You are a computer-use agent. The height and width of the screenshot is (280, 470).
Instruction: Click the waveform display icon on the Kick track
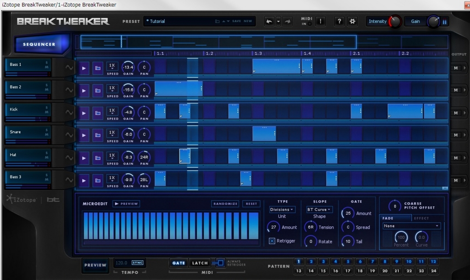click(69, 112)
